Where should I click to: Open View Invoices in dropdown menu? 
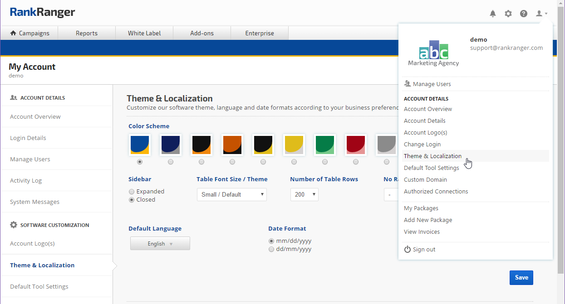[x=422, y=232]
